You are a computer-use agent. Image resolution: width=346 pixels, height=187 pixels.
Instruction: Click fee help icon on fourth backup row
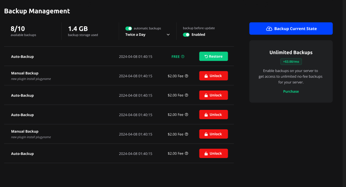(x=187, y=115)
